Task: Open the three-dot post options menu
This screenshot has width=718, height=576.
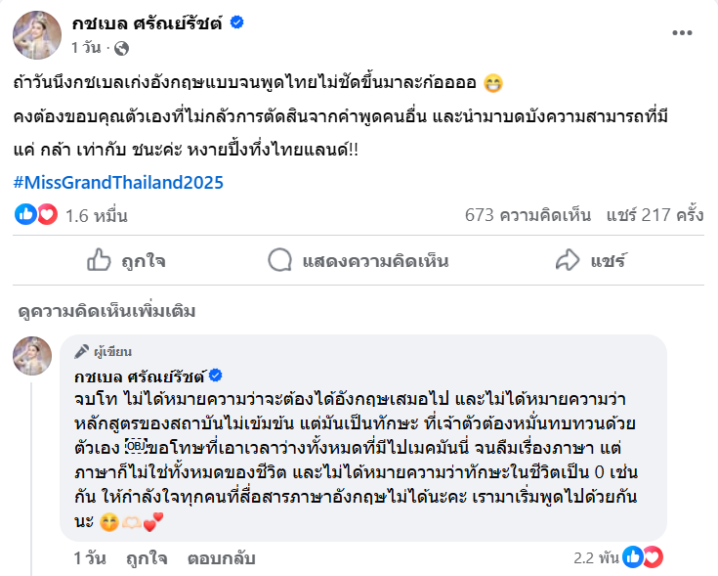Action: click(x=683, y=31)
